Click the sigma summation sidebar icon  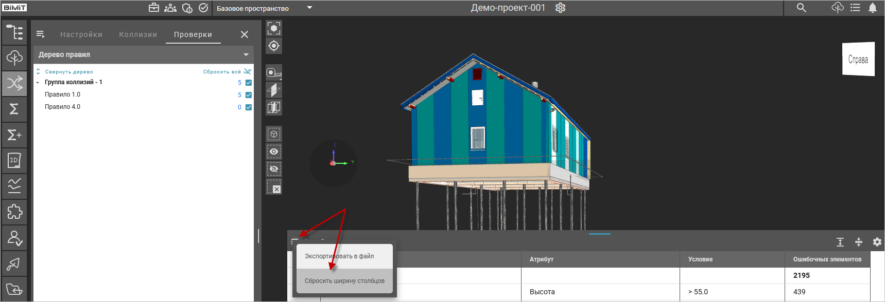coord(14,109)
